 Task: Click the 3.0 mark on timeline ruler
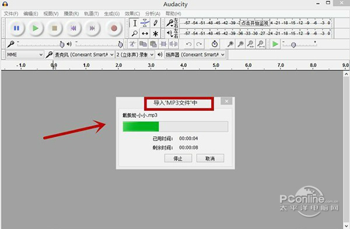[151, 65]
